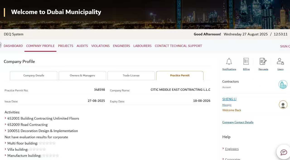Click the user profile avatar icon
The height and width of the screenshot is (160, 290).
click(283, 104)
